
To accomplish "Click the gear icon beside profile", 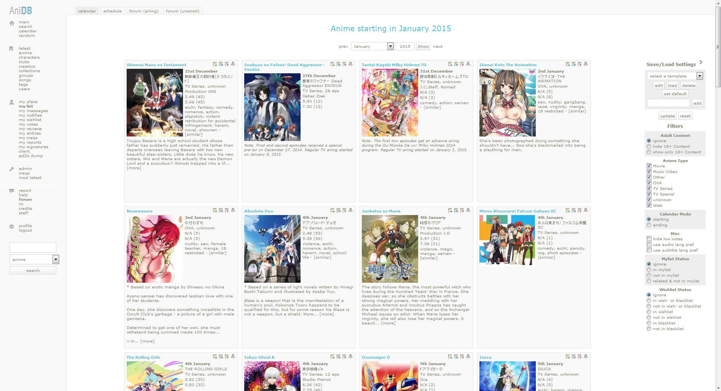I will (x=12, y=227).
